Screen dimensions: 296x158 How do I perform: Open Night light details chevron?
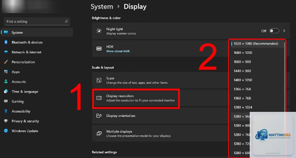pyautogui.click(x=284, y=31)
